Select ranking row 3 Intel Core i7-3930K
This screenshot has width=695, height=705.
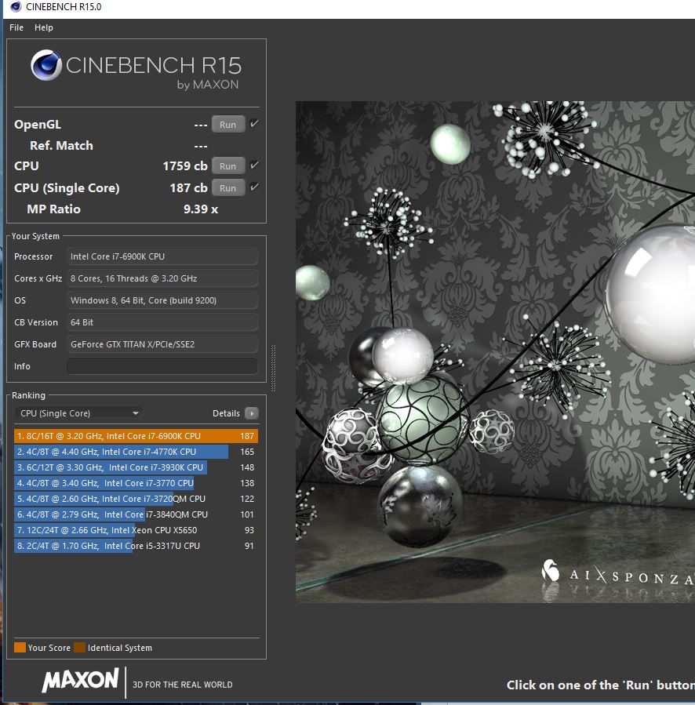click(x=136, y=467)
